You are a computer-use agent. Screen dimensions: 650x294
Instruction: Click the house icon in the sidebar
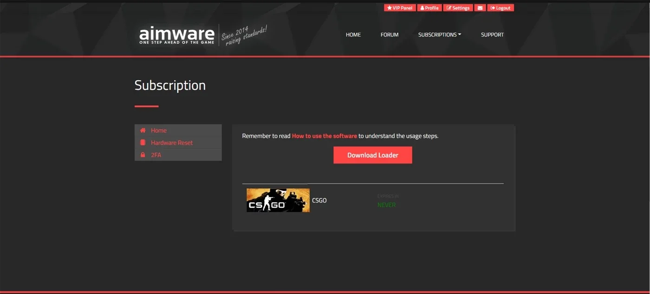tap(143, 130)
